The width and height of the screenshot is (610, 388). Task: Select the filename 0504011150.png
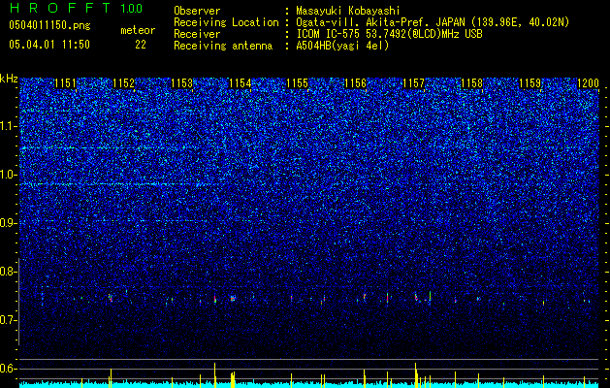(x=49, y=26)
